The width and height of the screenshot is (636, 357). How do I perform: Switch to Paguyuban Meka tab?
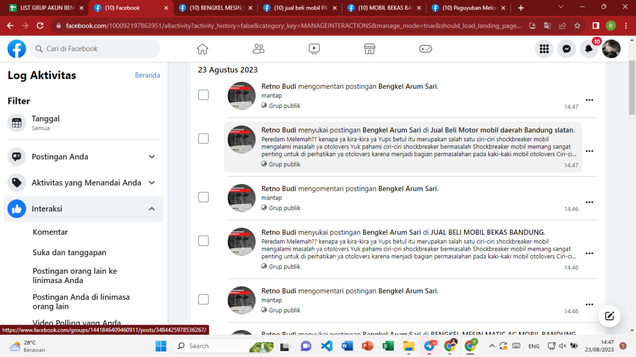tap(469, 8)
